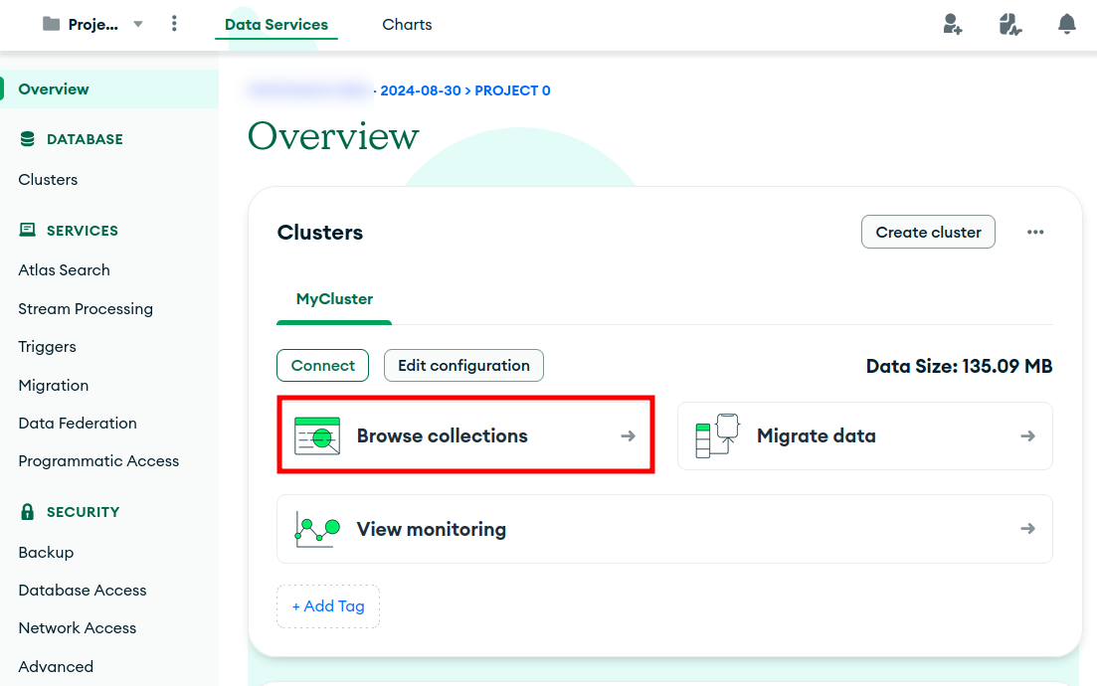
Task: Open the Clusters card ellipsis menu
Action: [x=1035, y=232]
